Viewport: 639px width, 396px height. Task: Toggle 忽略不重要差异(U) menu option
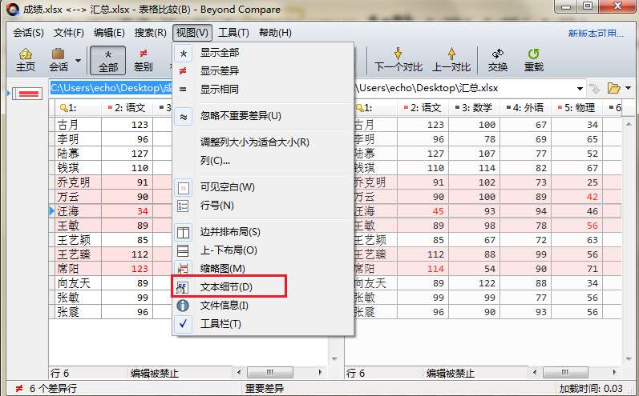coord(263,116)
